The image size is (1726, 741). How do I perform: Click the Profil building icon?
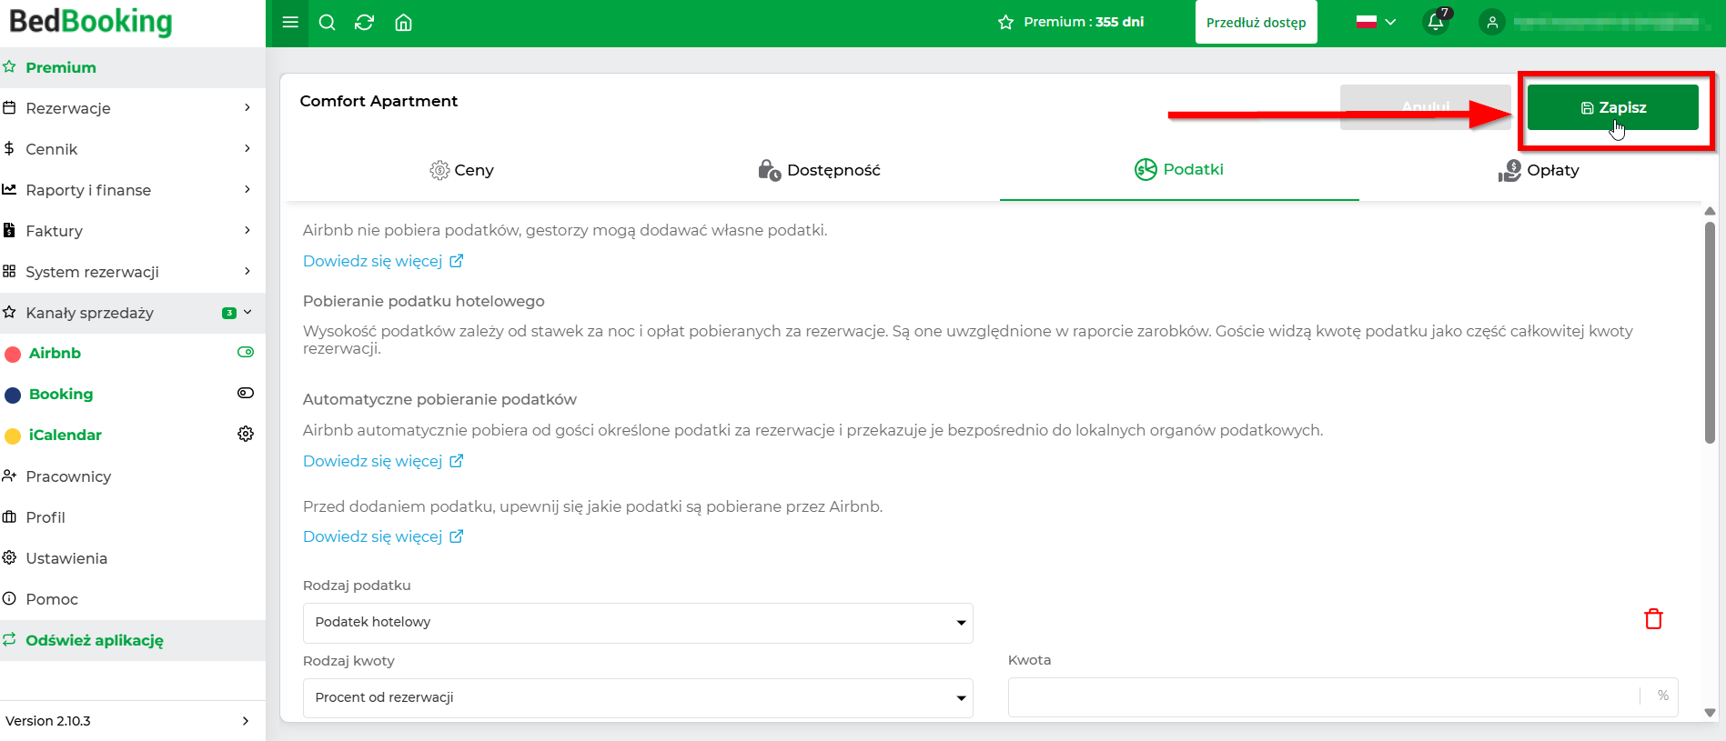(9, 516)
